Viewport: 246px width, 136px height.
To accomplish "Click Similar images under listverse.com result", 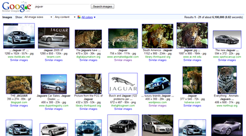I will coord(192,106).
